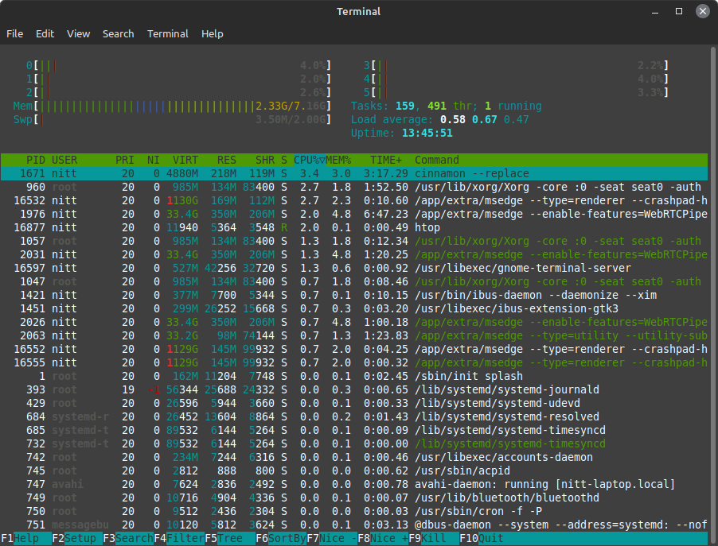This screenshot has height=546, width=718.
Task: Open the File menu
Action: (14, 34)
